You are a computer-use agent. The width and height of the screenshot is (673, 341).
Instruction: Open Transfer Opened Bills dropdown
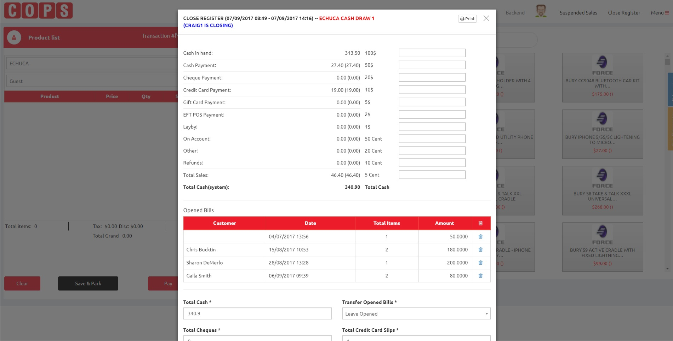[x=416, y=314]
